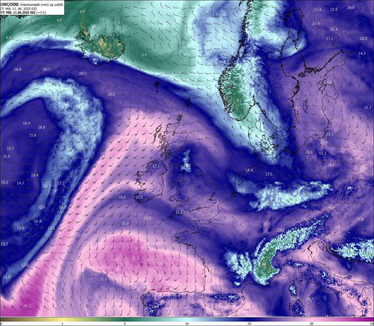Click the yellow part of the colour bar above tick 1
The width and height of the screenshot is (374, 326).
tap(63, 319)
